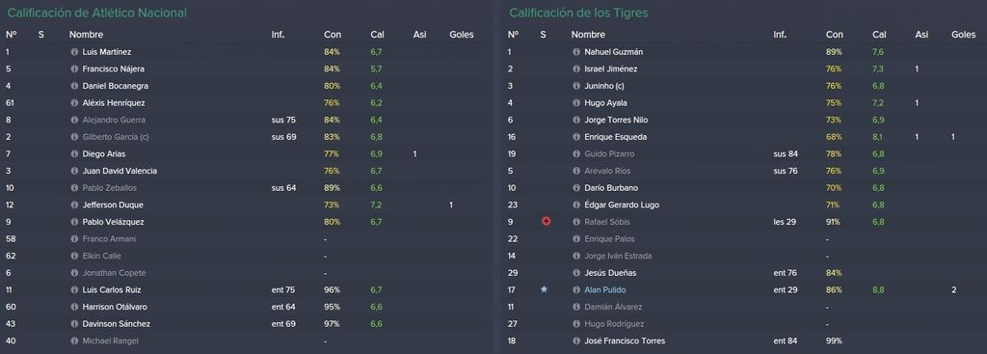The image size is (987, 354).
Task: Click the blue star icon beside Alan Pulido
Action: pos(544,289)
